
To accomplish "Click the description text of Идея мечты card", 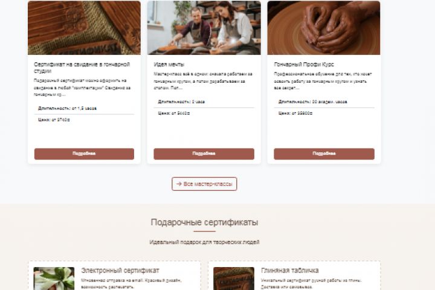I will [203, 81].
